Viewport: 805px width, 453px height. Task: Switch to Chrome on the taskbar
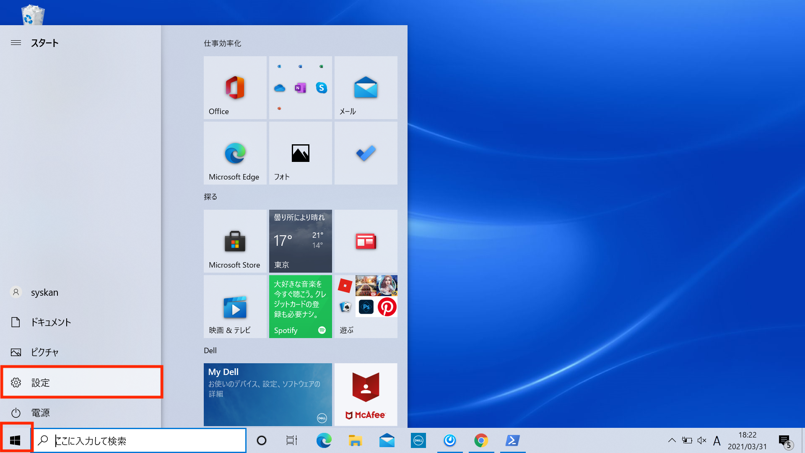pyautogui.click(x=481, y=440)
